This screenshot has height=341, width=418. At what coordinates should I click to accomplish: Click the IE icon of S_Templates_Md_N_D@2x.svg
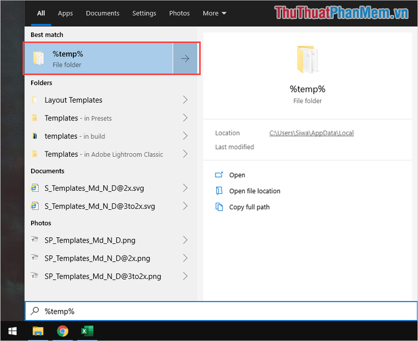[35, 188]
